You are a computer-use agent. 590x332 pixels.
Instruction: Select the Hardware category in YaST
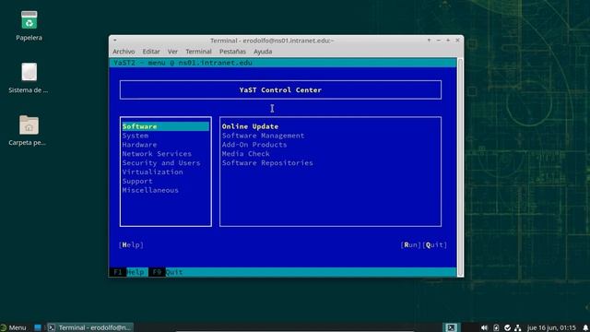pyautogui.click(x=139, y=145)
